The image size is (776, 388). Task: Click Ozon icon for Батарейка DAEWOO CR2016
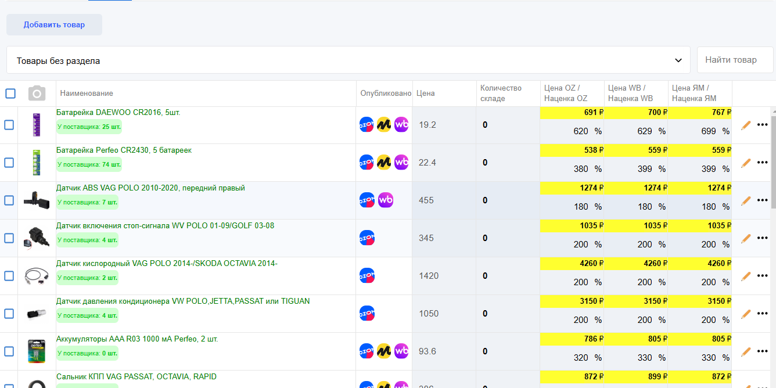tap(367, 125)
